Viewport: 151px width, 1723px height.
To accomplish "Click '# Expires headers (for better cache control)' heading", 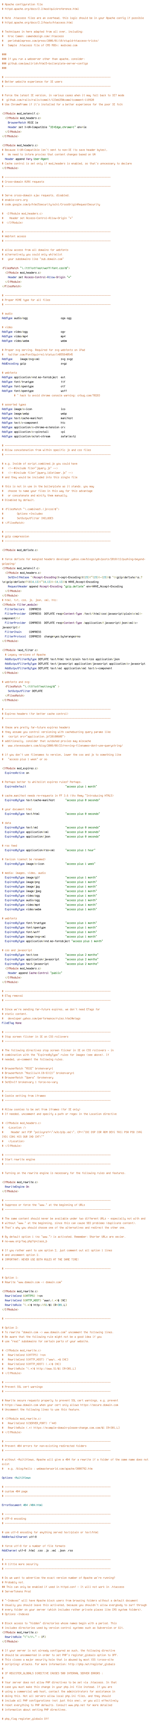I will pyautogui.click(x=35, y=714).
